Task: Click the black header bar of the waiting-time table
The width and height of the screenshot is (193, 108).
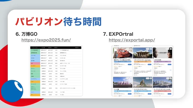Action: (x=56, y=48)
